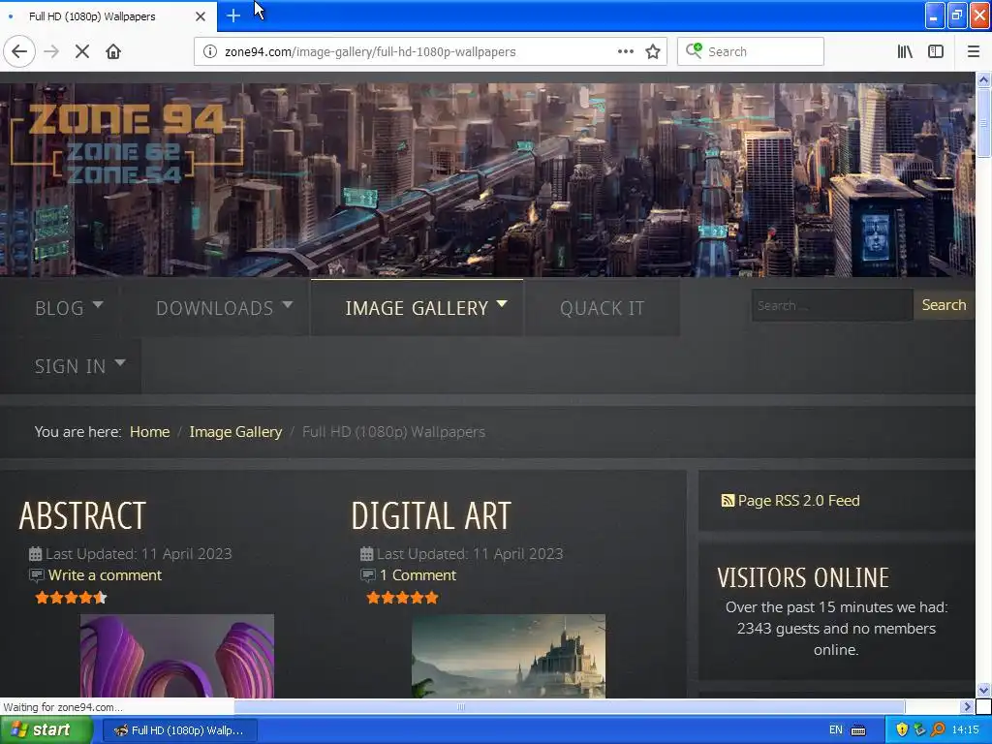Click the forward navigation arrow

[51, 52]
